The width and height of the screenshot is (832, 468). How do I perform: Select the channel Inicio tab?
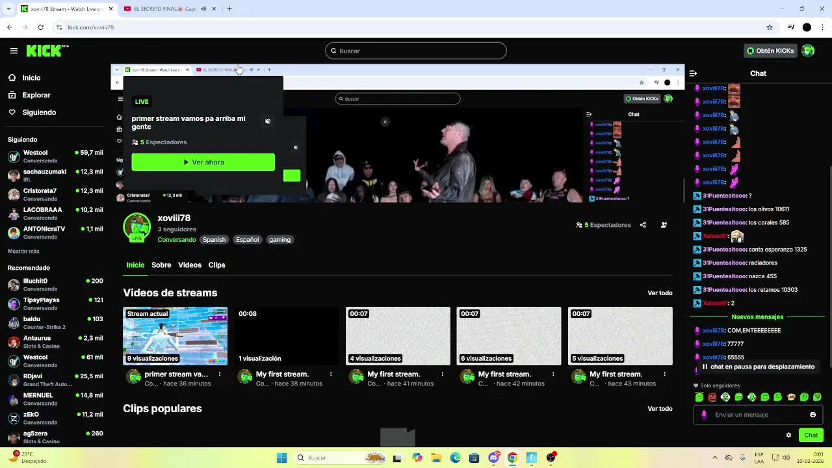135,265
